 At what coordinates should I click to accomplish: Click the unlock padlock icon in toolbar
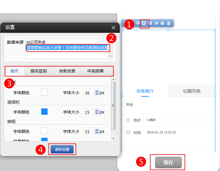(162, 23)
